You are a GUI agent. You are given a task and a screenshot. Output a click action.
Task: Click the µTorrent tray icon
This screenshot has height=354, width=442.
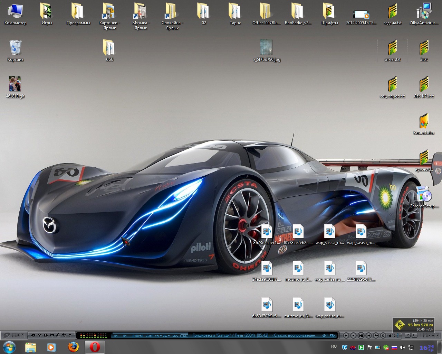(x=361, y=347)
